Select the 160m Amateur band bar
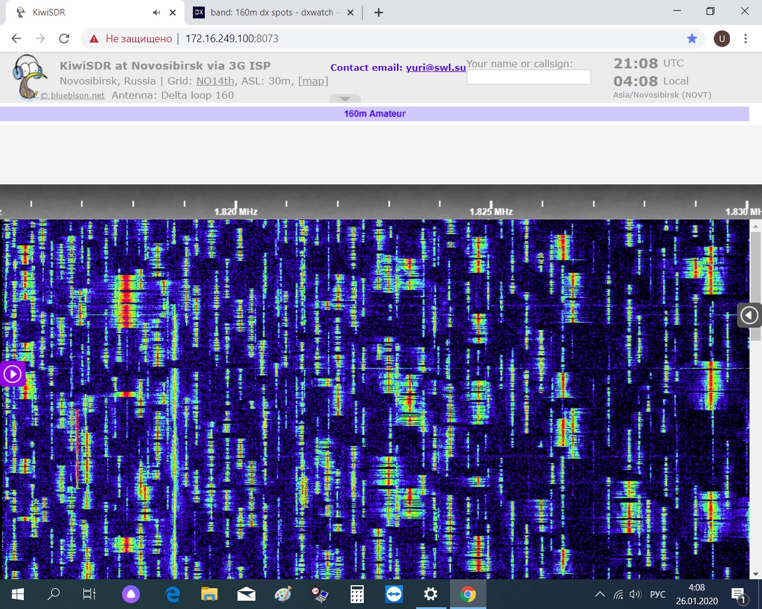This screenshot has width=762, height=609. point(374,114)
